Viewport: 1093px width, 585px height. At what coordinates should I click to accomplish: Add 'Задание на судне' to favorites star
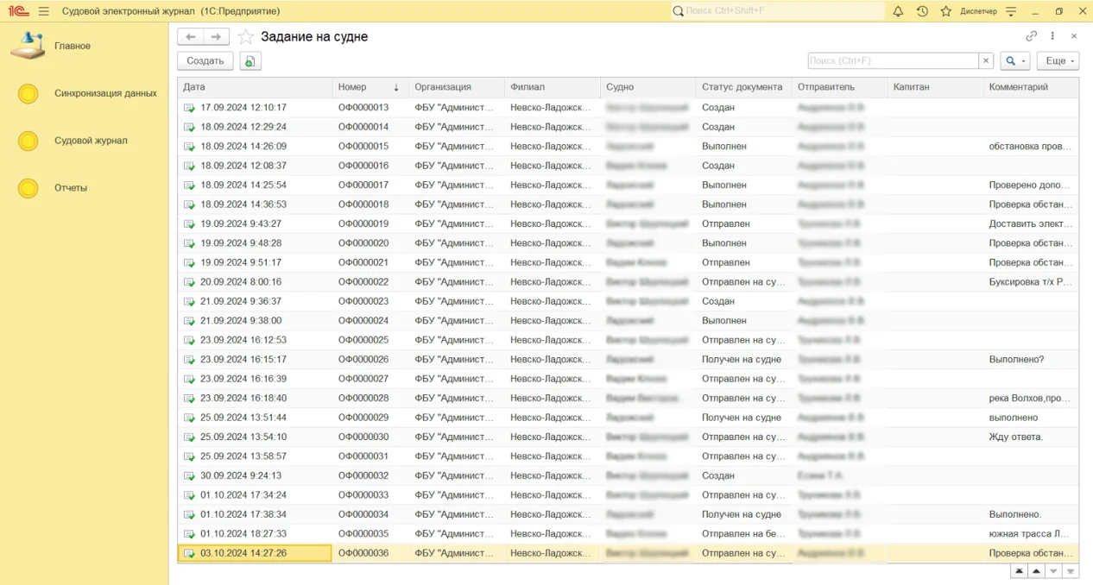click(x=246, y=37)
